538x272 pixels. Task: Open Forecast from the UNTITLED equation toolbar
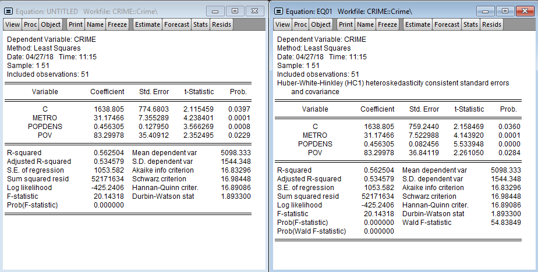coord(177,24)
